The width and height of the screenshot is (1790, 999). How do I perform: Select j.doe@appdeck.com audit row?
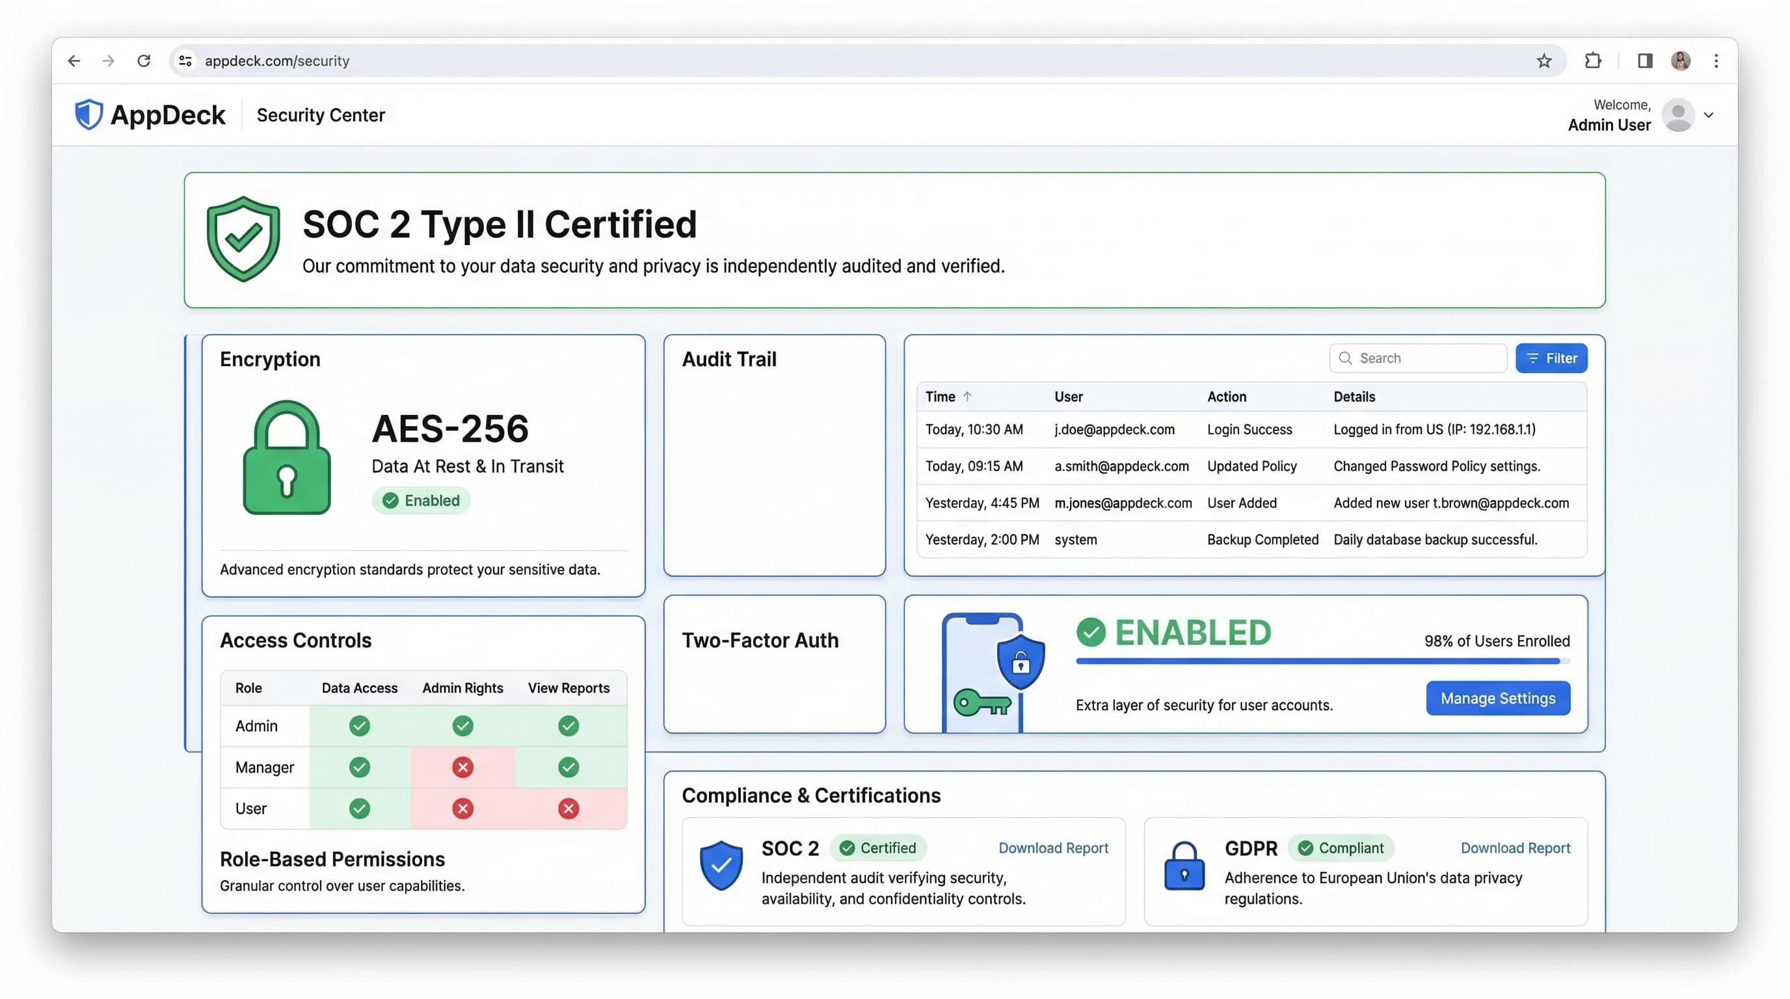point(1251,429)
